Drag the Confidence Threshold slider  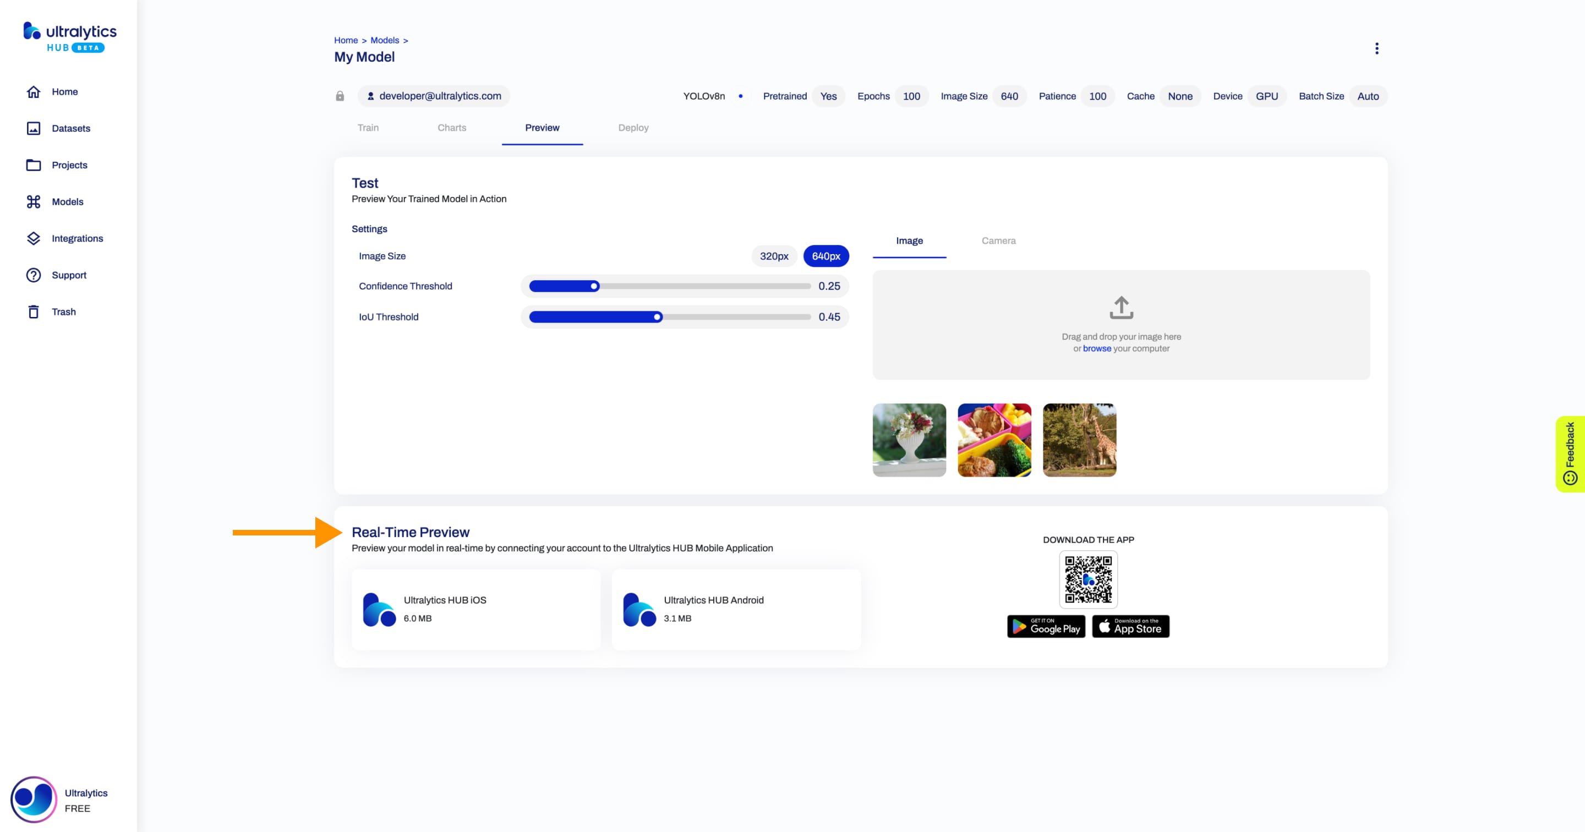[x=594, y=285]
